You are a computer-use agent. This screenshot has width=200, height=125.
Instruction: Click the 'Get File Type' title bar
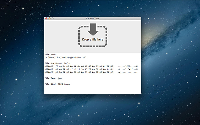tap(93, 18)
